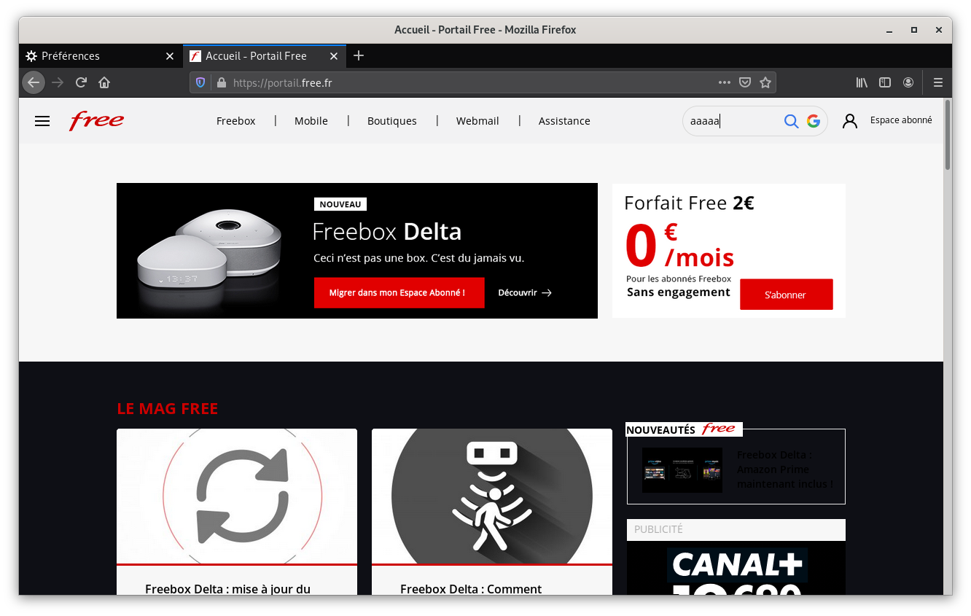Open the Free site hamburger menu
The width and height of the screenshot is (971, 616).
[x=42, y=121]
